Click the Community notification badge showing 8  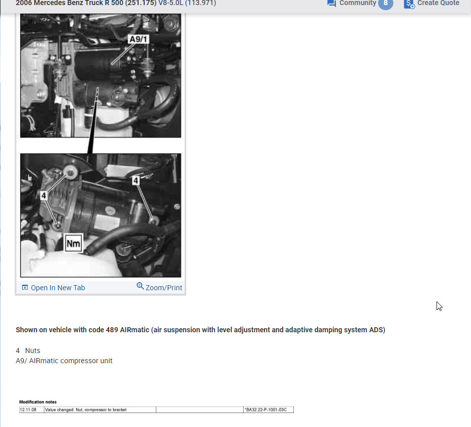pyautogui.click(x=385, y=4)
